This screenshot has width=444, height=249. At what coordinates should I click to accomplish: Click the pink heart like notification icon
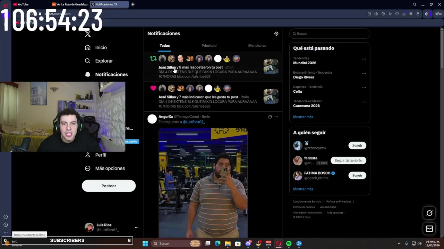pos(153,88)
